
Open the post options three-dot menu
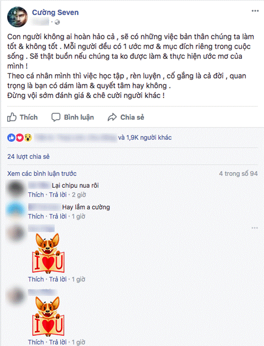coord(255,11)
